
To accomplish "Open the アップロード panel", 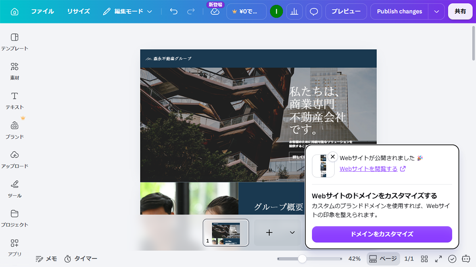I will coord(15,159).
